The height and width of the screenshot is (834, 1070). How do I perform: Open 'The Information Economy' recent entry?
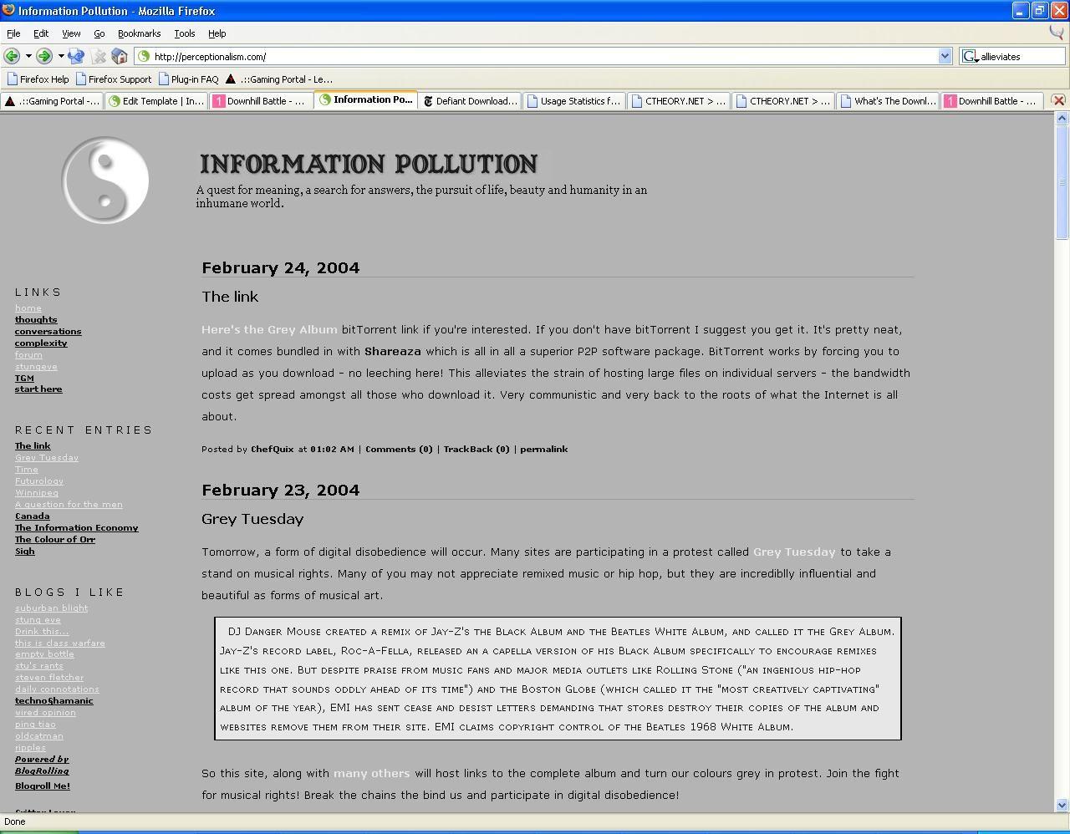[76, 527]
